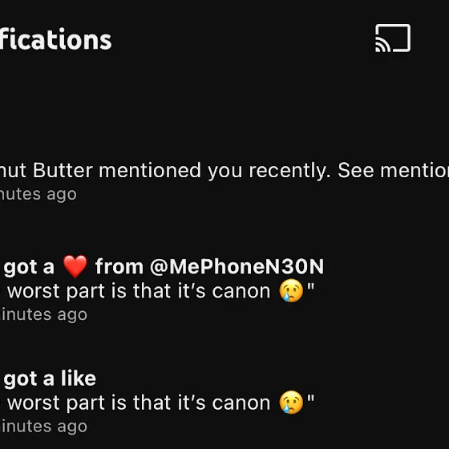Viewport: 449px width, 449px height.
Task: Click the timestamp under the like notification
Action: coord(43,427)
